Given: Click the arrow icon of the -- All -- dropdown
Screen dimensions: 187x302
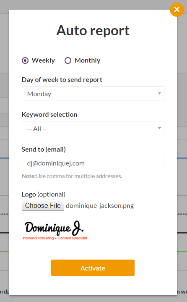Looking at the screenshot, I should [x=159, y=128].
